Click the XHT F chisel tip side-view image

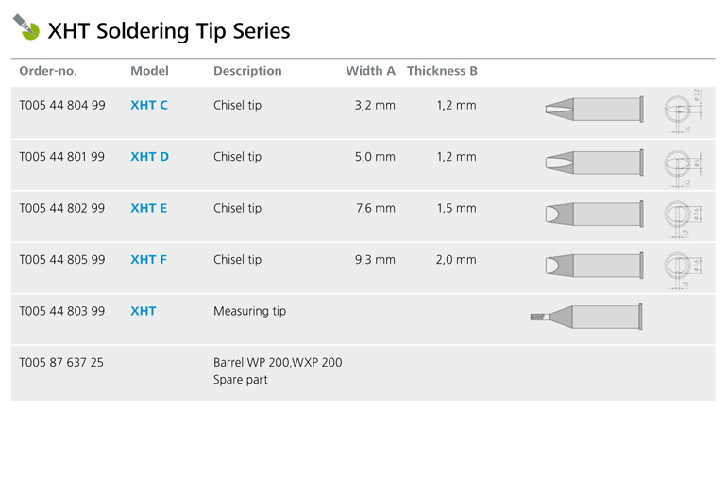click(x=595, y=265)
